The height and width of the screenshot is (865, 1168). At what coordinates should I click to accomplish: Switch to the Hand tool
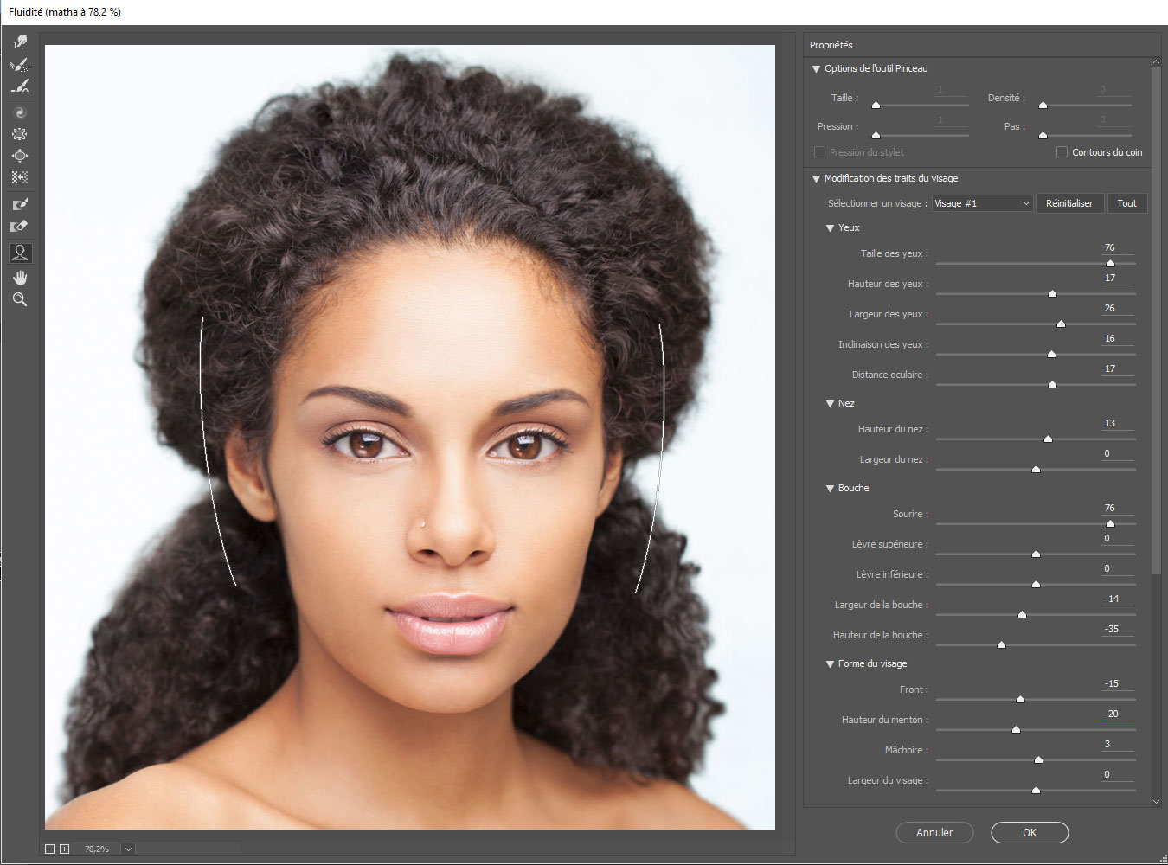(x=19, y=277)
